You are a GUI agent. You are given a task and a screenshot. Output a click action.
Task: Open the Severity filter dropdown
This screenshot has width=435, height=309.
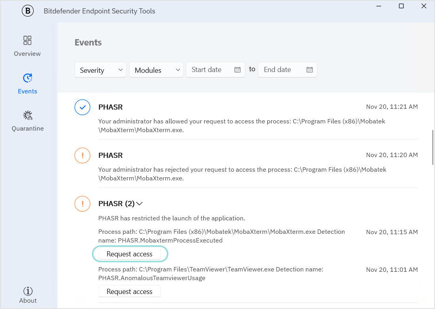point(100,70)
